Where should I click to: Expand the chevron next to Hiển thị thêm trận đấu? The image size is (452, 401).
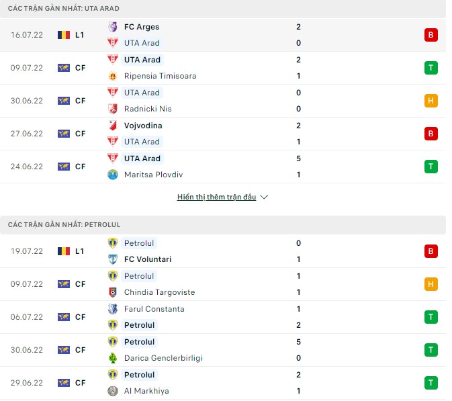coord(264,197)
